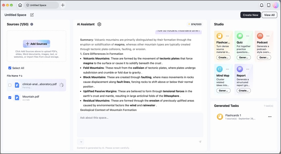This screenshot has width=281, height=154.
Task: Open the device icon beside the bell
Action: pyautogui.click(x=268, y=5)
